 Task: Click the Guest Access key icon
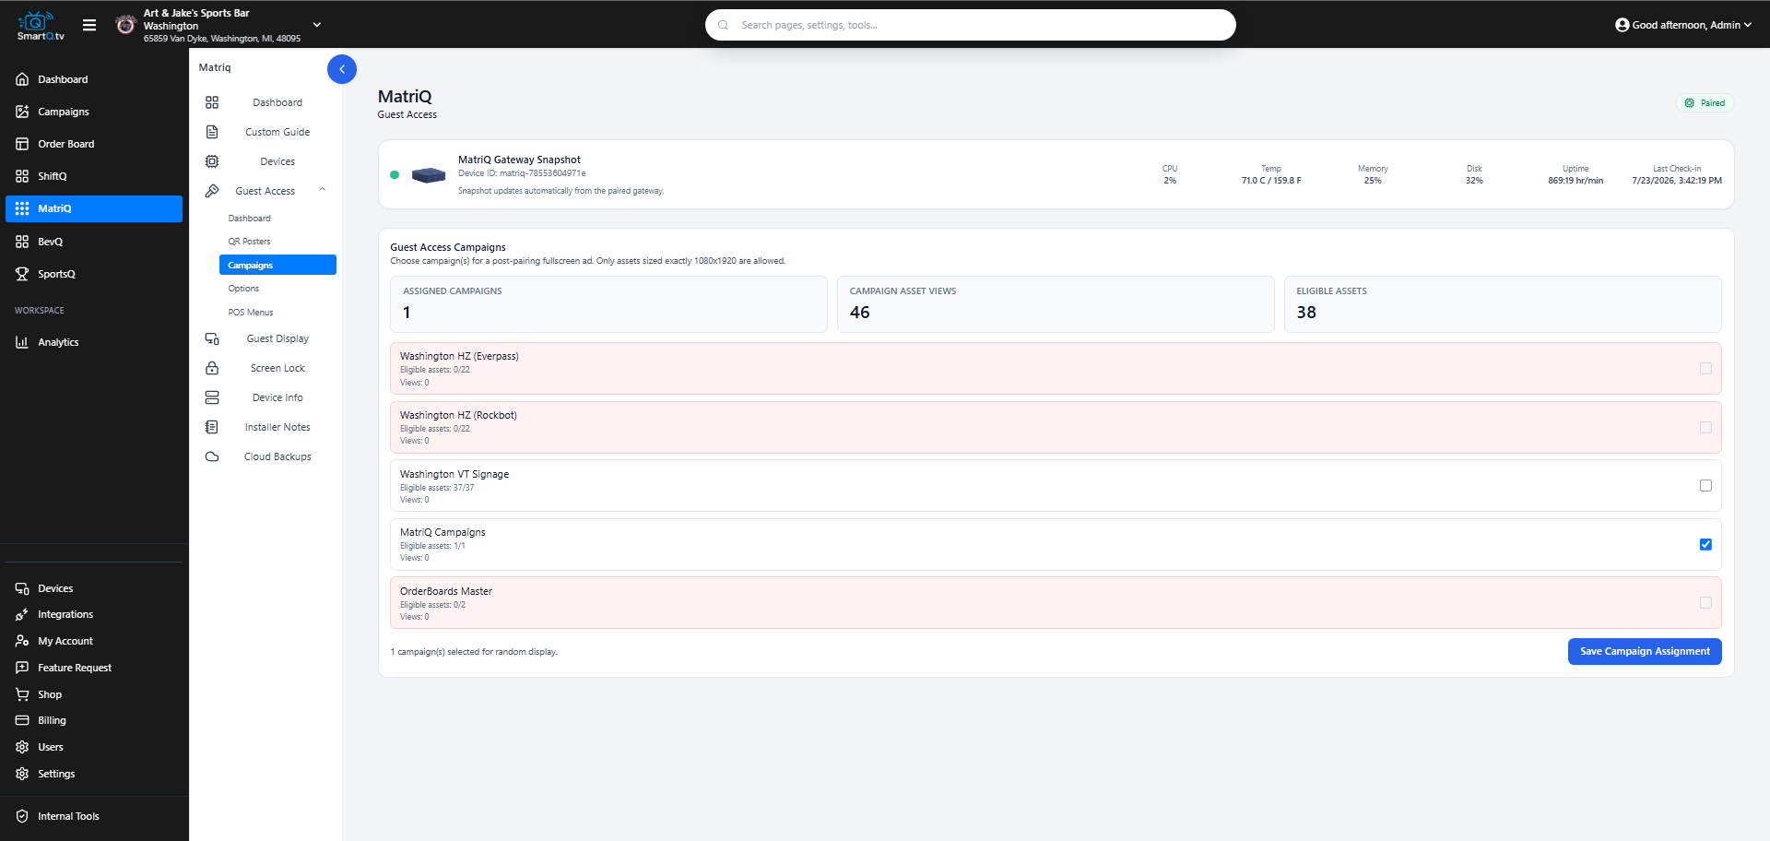pos(212,191)
